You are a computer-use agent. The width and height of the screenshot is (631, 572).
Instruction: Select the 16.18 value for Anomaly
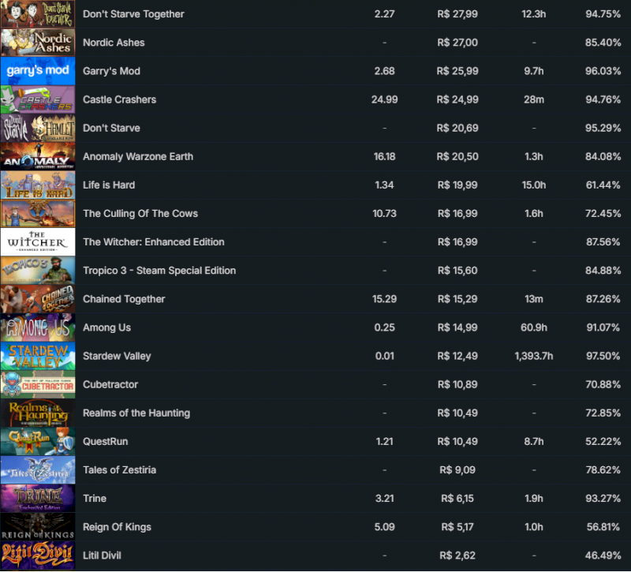click(384, 156)
